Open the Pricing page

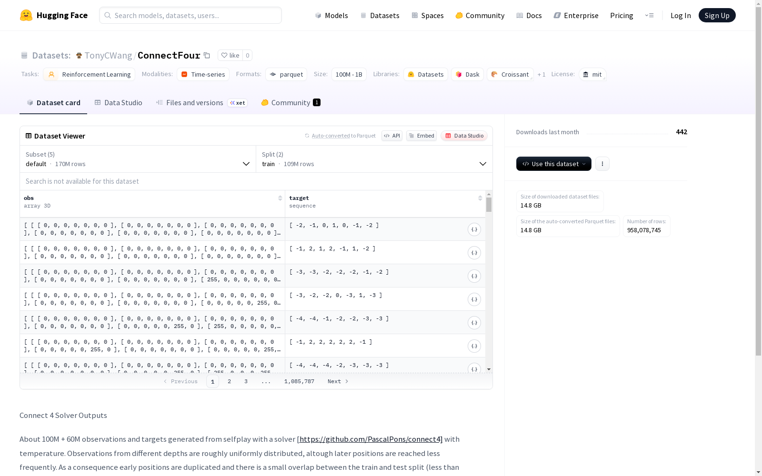622,15
